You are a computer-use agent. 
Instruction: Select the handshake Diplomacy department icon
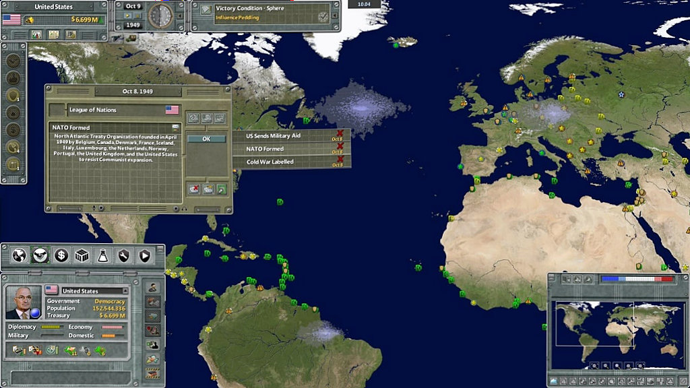click(x=40, y=255)
